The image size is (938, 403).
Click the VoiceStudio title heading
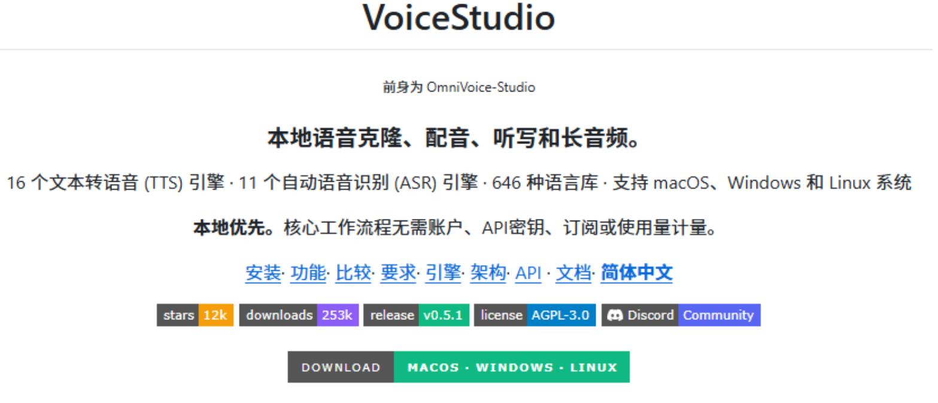(459, 17)
